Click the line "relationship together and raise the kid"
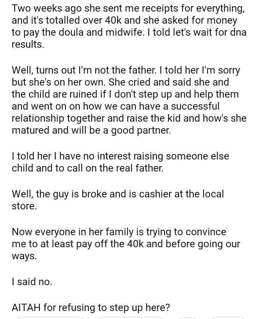Image resolution: width=262 pixels, height=319 pixels. [x=129, y=118]
